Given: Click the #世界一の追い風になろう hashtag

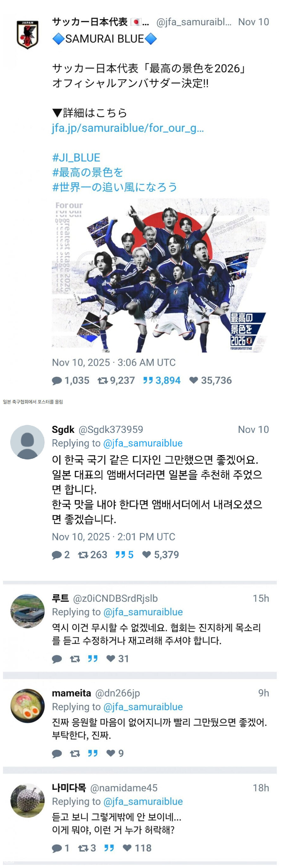Looking at the screenshot, I should (x=115, y=187).
